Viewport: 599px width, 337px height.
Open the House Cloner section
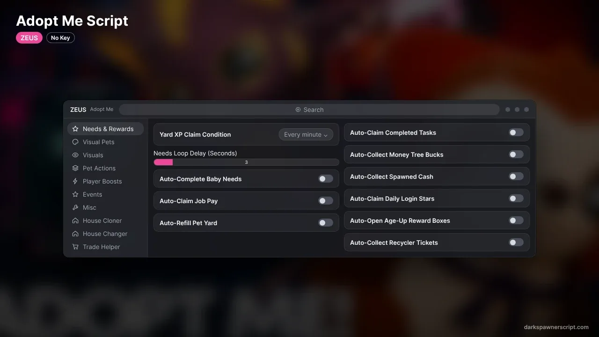[x=106, y=220]
